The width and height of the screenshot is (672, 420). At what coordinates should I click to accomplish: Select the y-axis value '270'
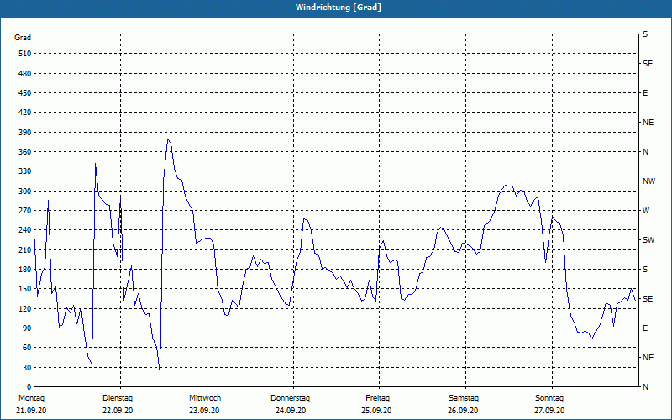25,211
